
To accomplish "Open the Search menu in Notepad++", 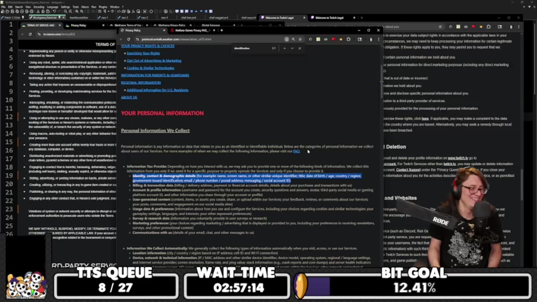I will point(19,7).
